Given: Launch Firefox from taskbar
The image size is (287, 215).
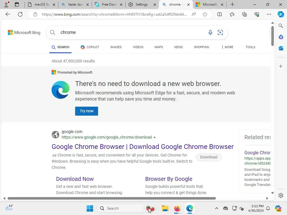Looking at the screenshot, I should [x=177, y=208].
